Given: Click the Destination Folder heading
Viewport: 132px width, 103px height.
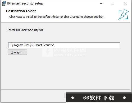Looking at the screenshot, I should coord(21,11).
